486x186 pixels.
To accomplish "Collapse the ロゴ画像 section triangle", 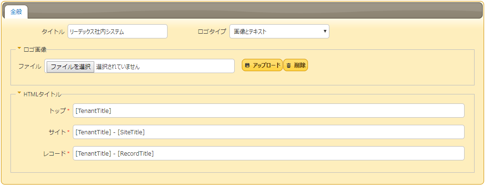I will point(19,48).
